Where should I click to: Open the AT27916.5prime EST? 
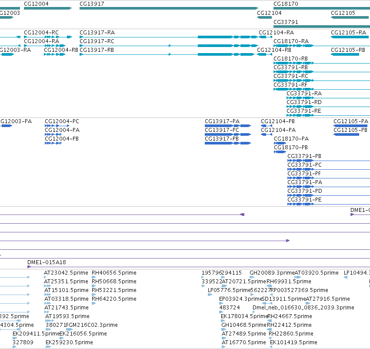(x=328, y=299)
